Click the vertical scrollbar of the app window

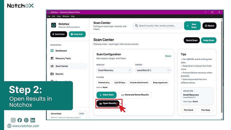221,67
